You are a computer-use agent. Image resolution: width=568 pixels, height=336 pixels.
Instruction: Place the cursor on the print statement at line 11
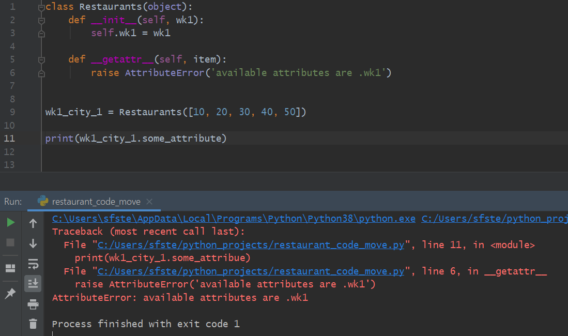click(135, 139)
